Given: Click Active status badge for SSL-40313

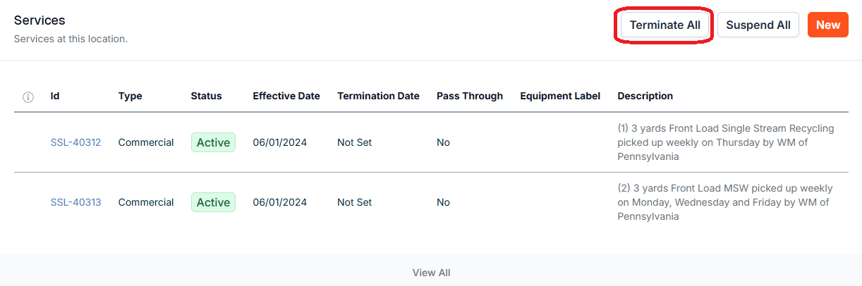Looking at the screenshot, I should pos(213,202).
